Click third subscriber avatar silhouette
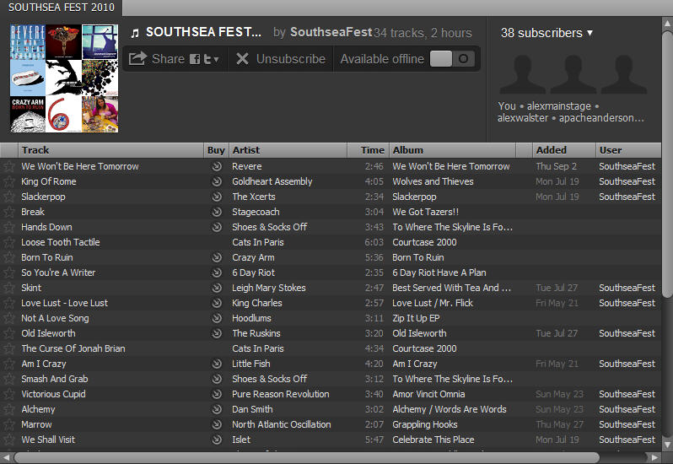The height and width of the screenshot is (464, 673). pos(624,74)
